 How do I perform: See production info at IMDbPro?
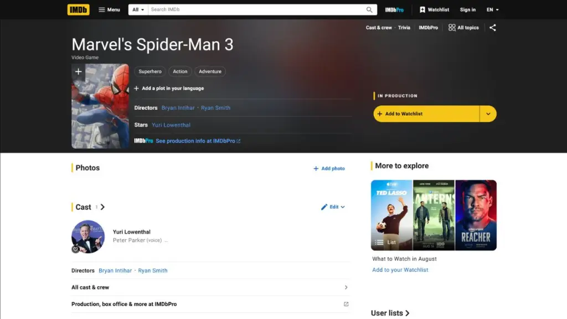point(198,141)
